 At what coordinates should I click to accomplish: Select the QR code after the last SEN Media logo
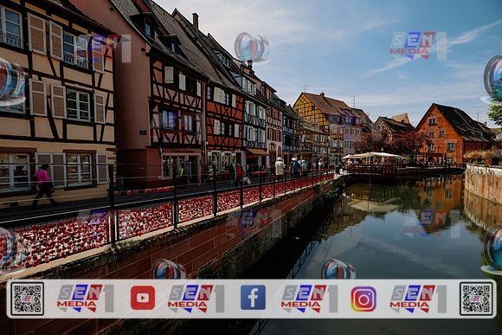coord(476,299)
